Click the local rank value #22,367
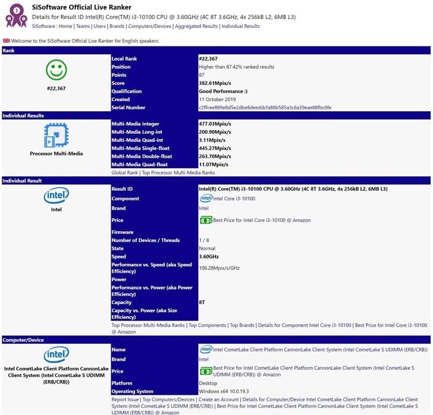The image size is (433, 415). point(208,58)
